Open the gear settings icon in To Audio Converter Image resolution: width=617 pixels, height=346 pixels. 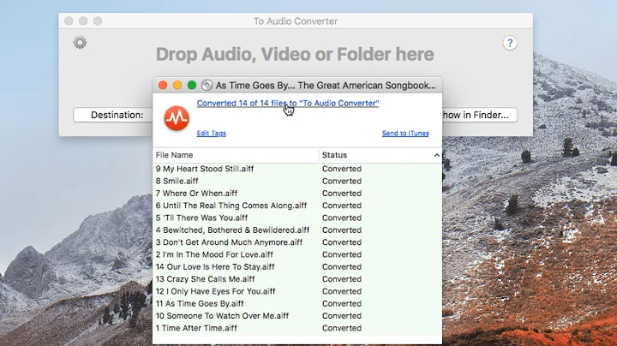click(80, 43)
